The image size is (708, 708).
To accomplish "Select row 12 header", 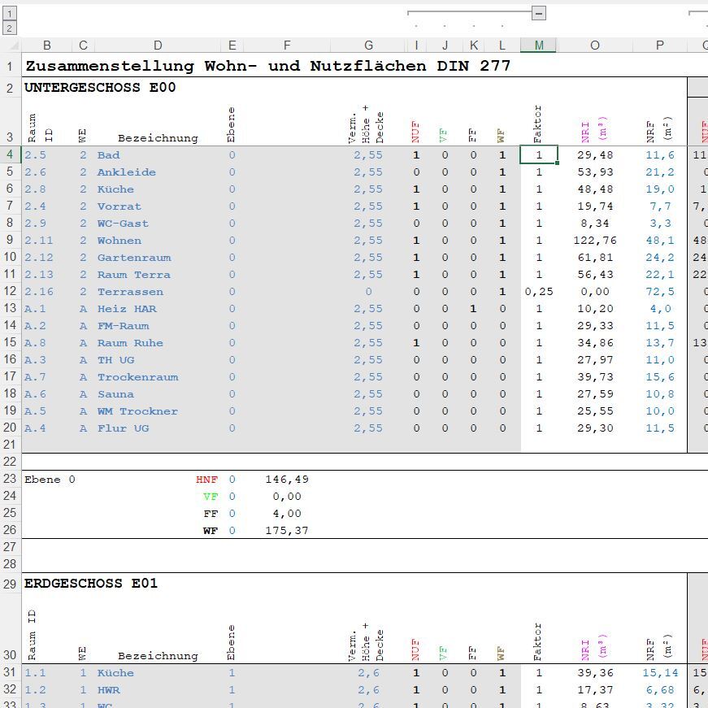I will [10, 291].
